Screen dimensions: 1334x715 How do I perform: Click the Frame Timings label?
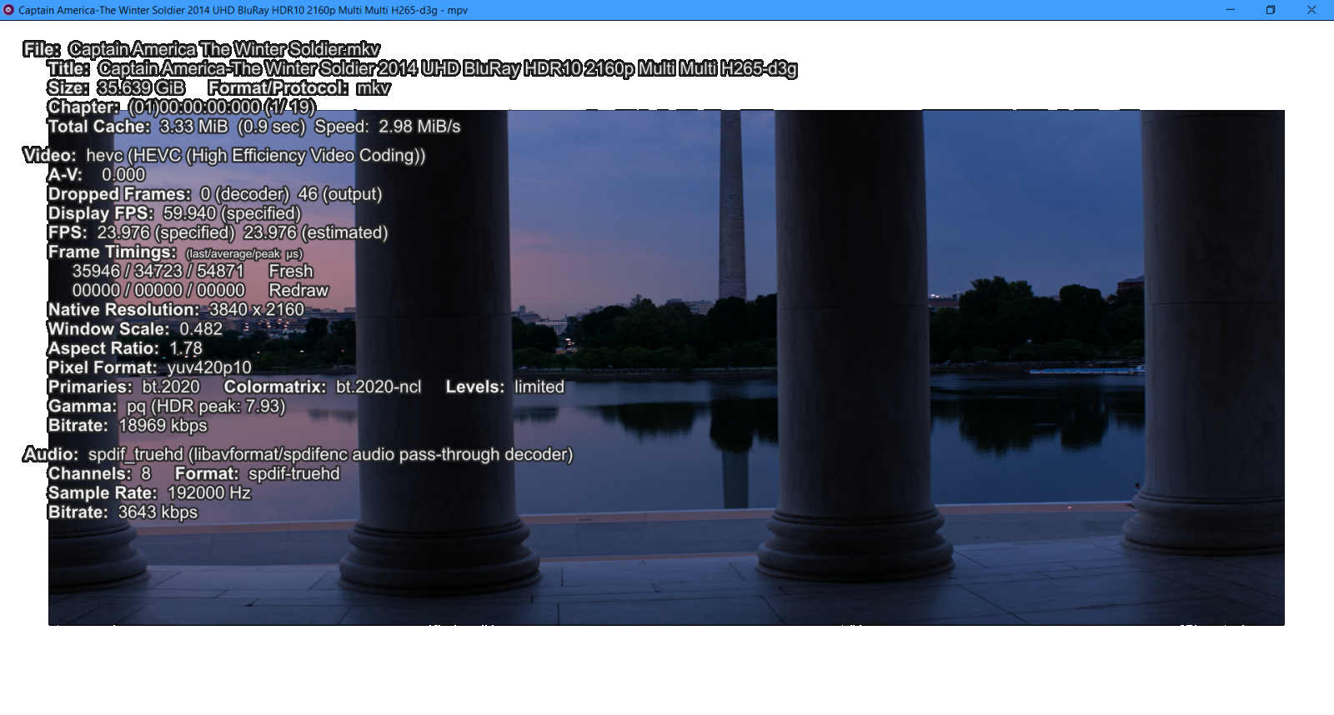click(x=112, y=252)
